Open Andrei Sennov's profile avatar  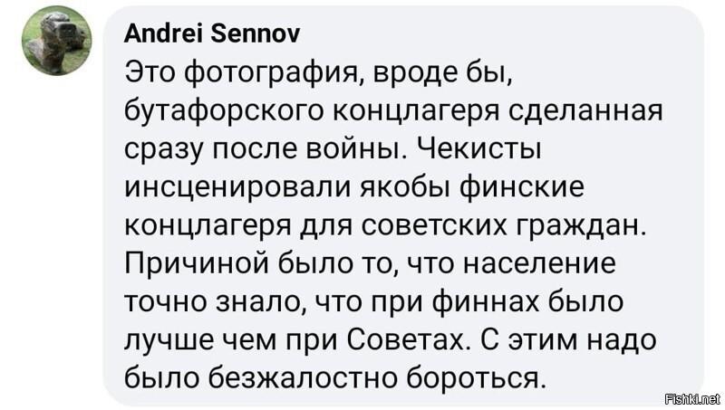56,41
